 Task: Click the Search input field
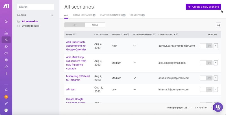click(36, 7)
